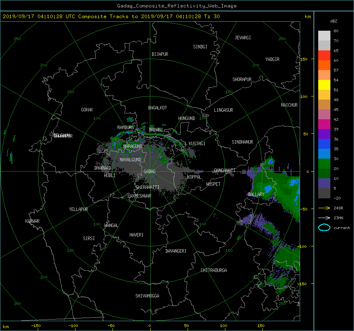Click the SINDHANUR city label

(x=242, y=142)
